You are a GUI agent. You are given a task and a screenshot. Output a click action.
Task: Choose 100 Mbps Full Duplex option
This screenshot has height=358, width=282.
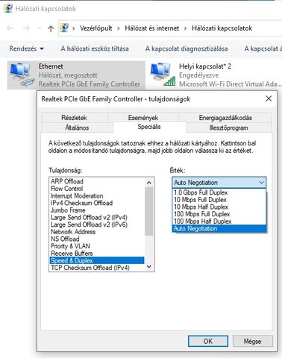(x=219, y=214)
